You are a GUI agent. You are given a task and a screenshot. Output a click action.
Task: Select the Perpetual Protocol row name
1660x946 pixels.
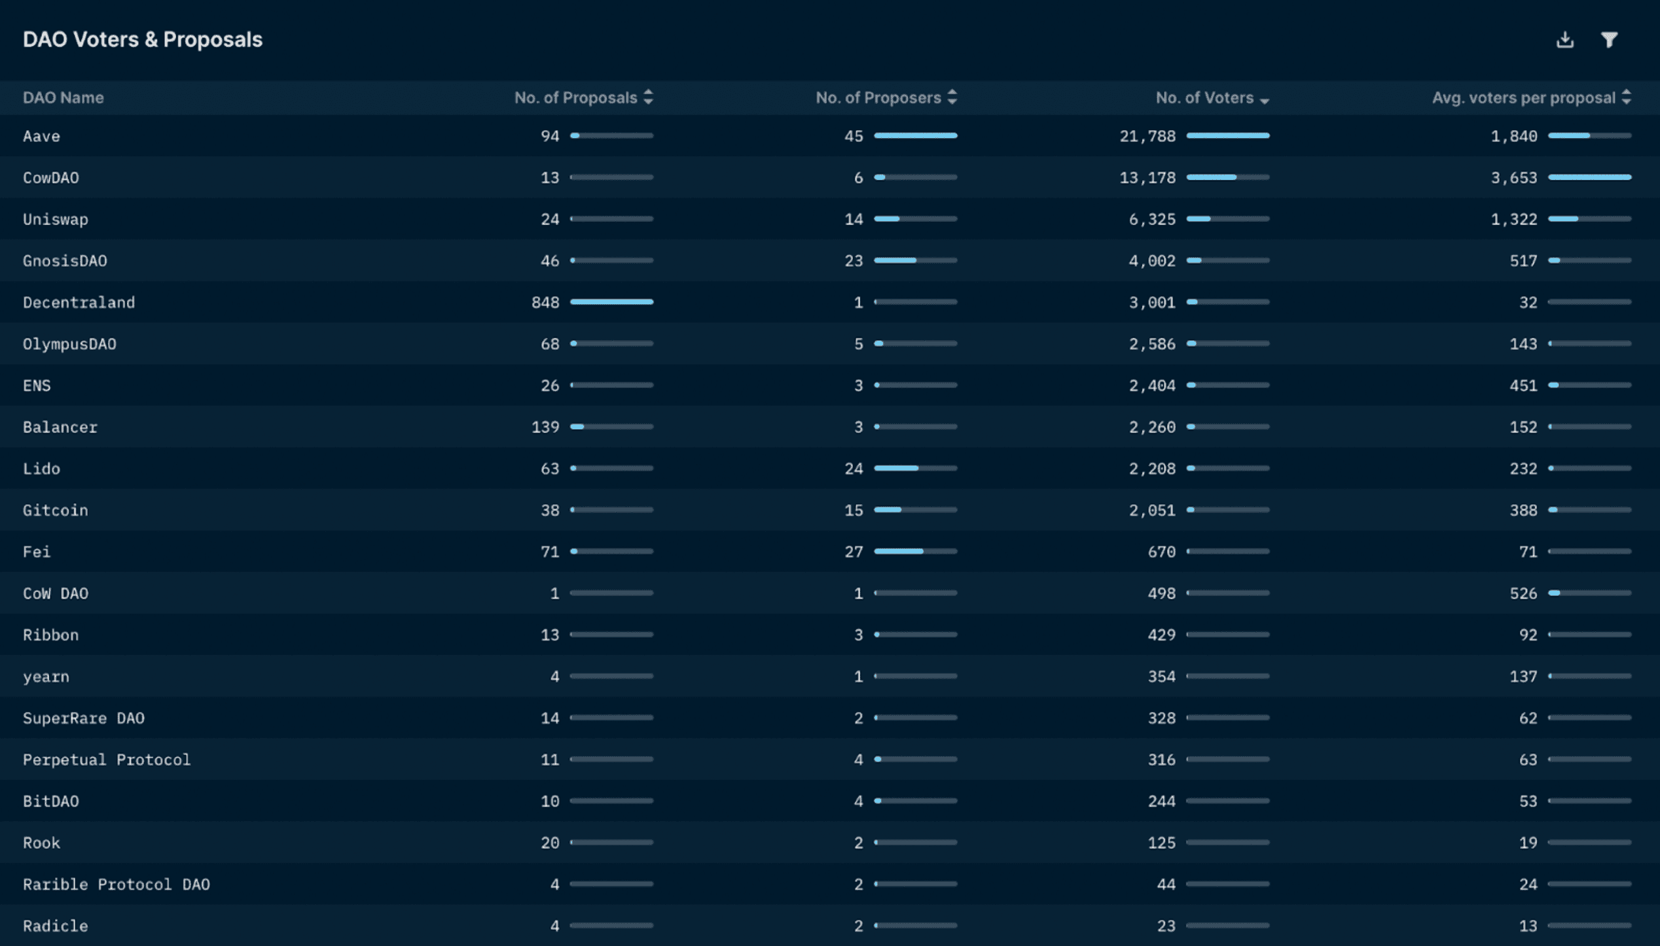(x=107, y=760)
